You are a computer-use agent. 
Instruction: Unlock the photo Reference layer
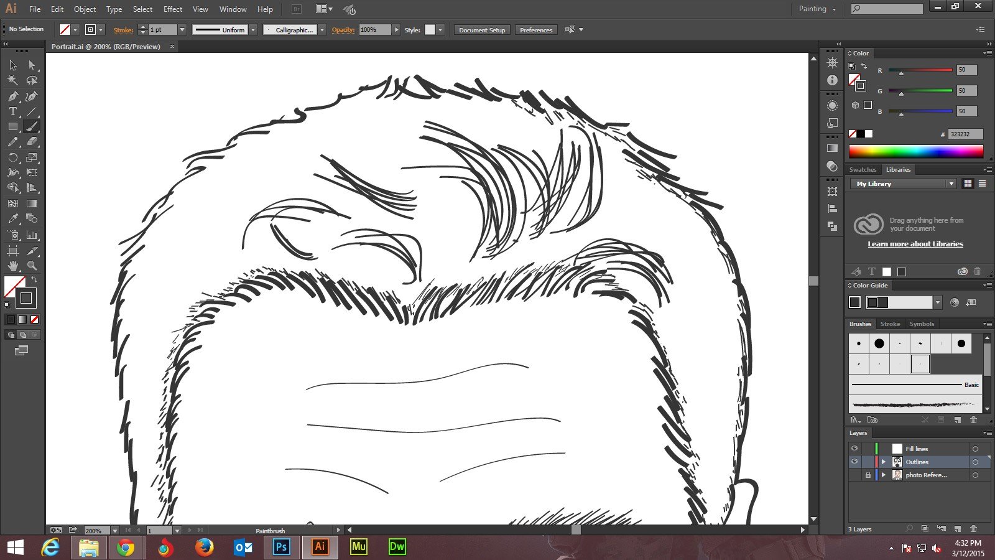coord(868,475)
